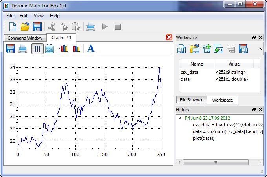
Task: Open the Help menu
Action: pos(55,16)
